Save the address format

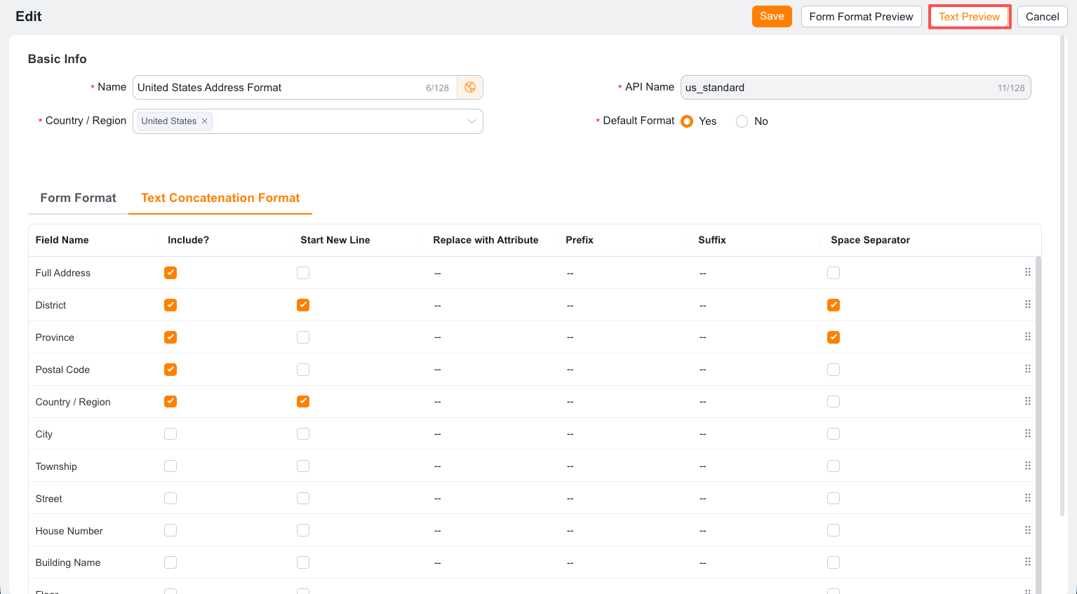pos(772,17)
